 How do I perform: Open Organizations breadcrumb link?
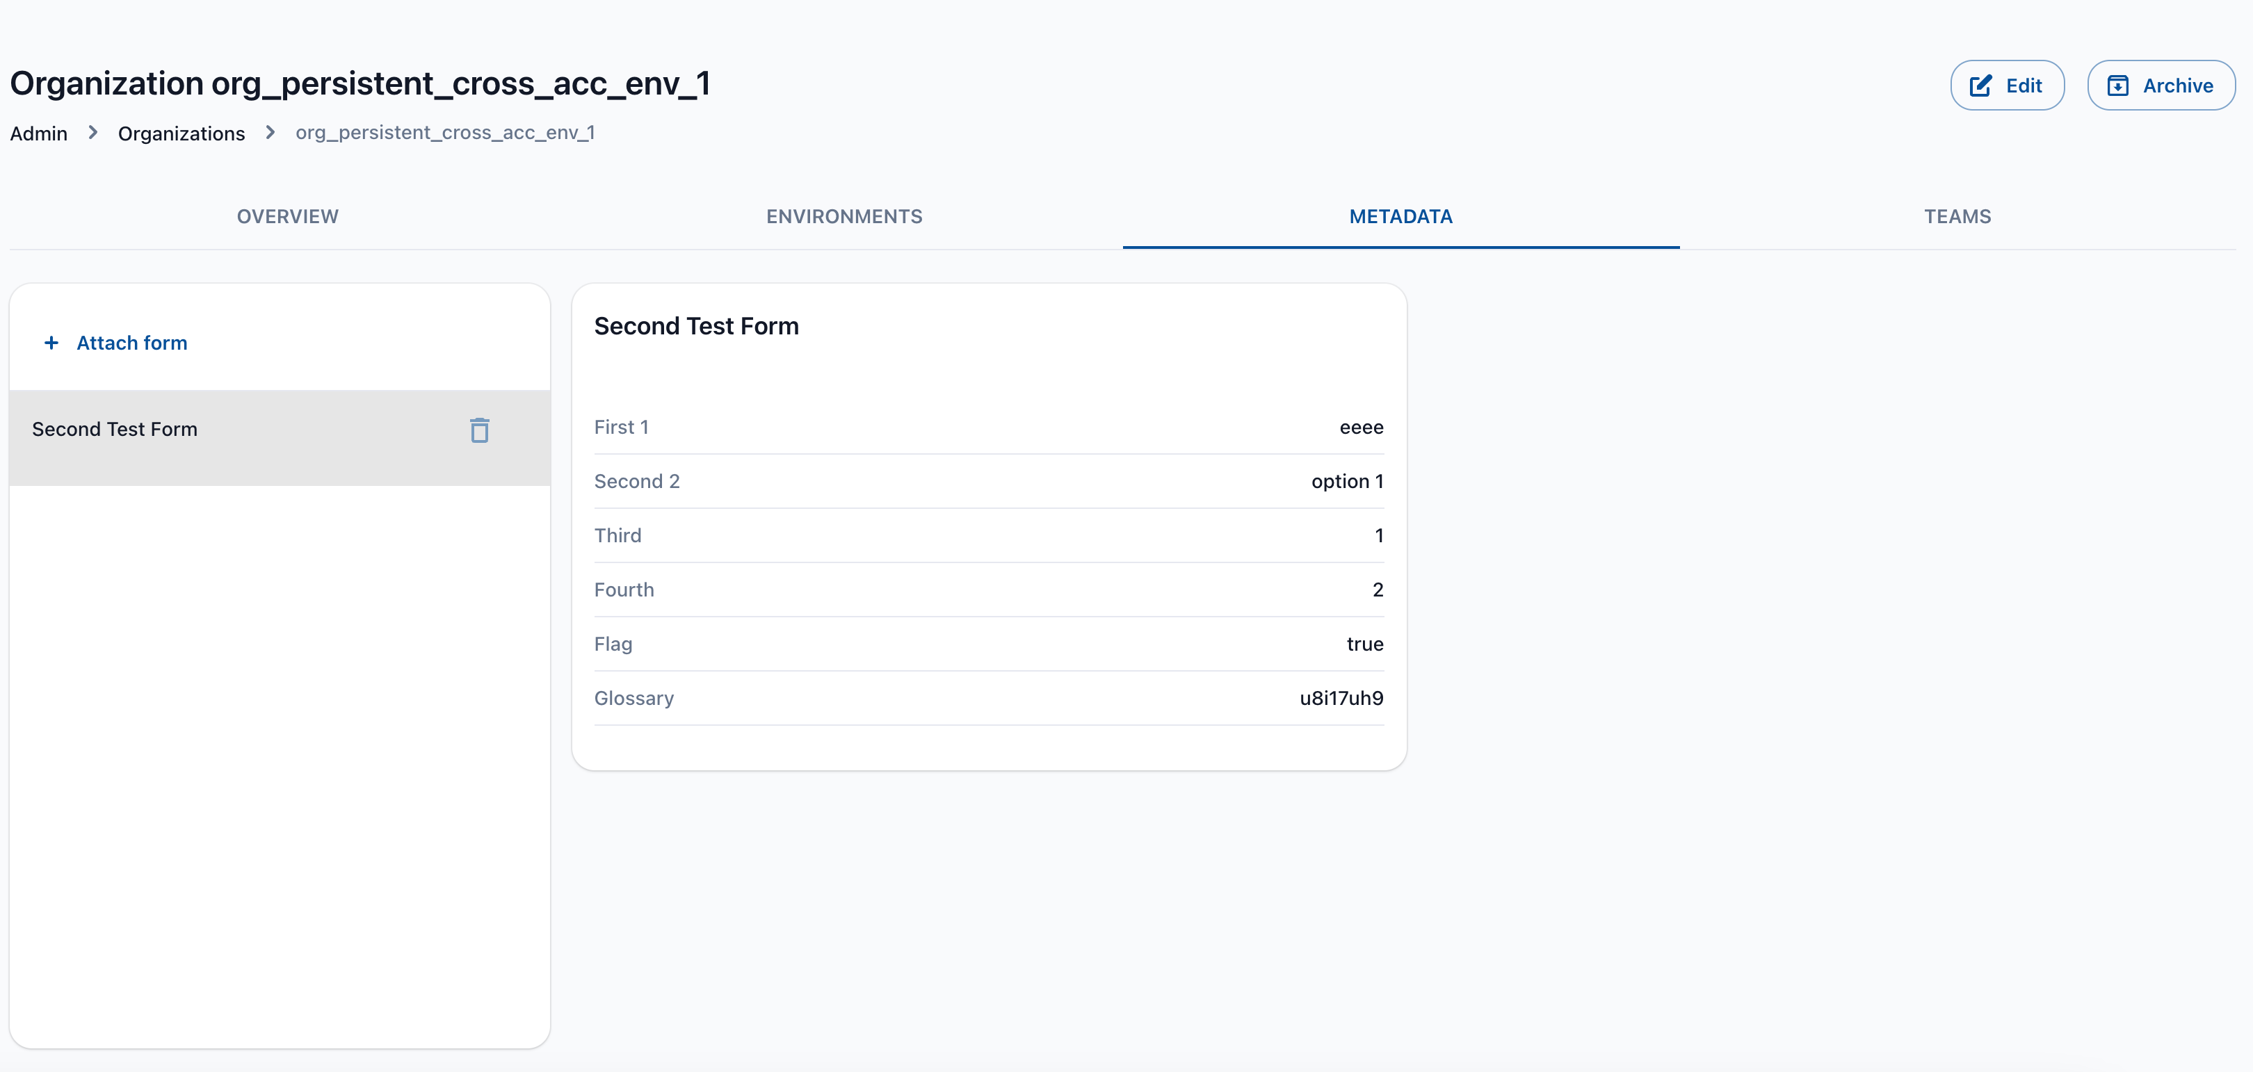pyautogui.click(x=181, y=133)
